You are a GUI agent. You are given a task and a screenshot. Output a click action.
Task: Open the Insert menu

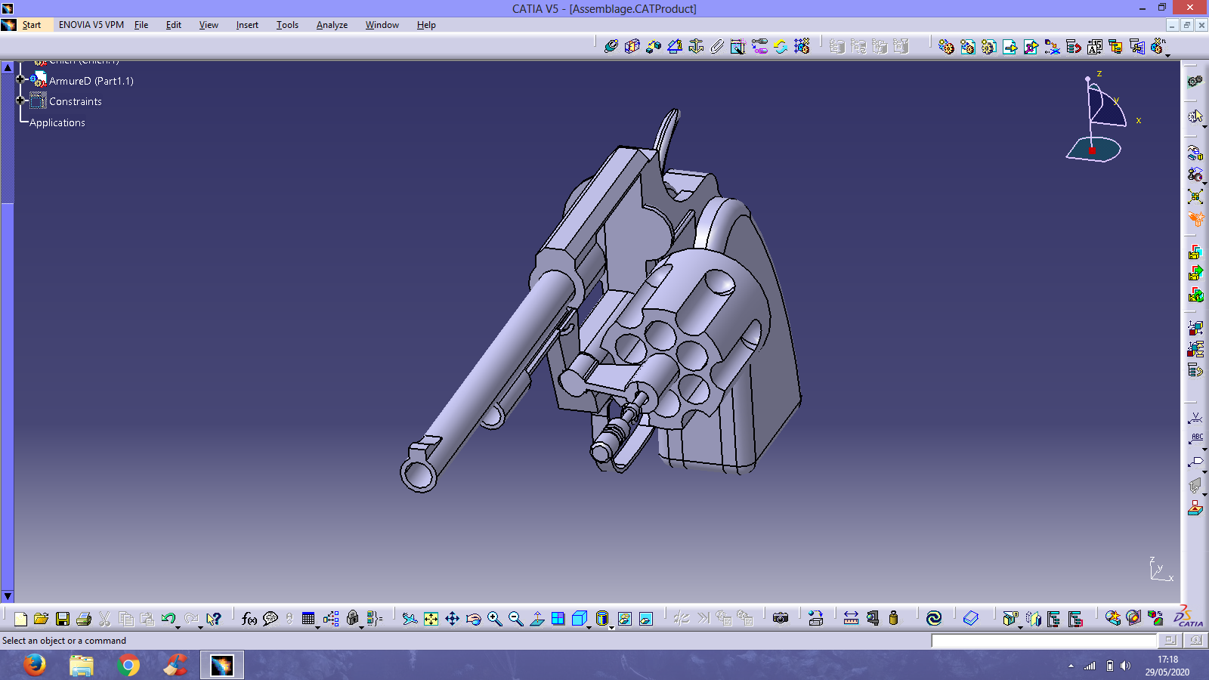click(x=247, y=25)
